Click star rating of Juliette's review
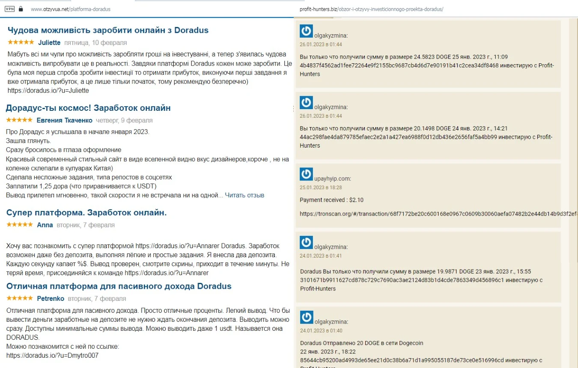 [x=21, y=42]
